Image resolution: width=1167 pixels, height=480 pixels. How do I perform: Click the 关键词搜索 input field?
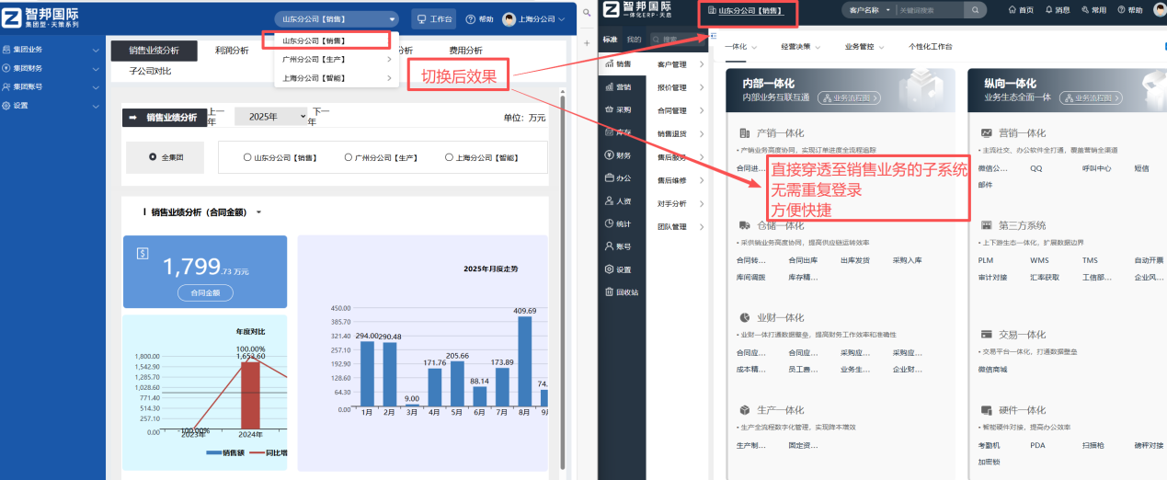[x=929, y=10]
